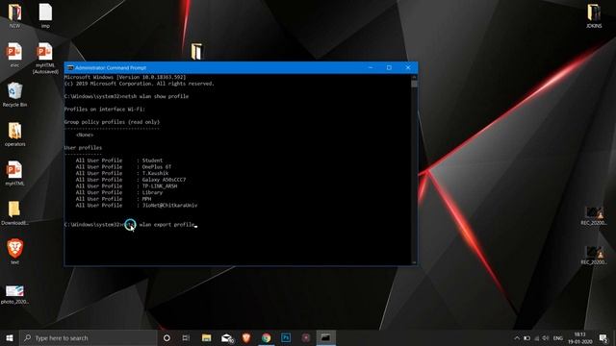The image size is (616, 346).
Task: Select the upper REC_2020 video file
Action: [594, 216]
